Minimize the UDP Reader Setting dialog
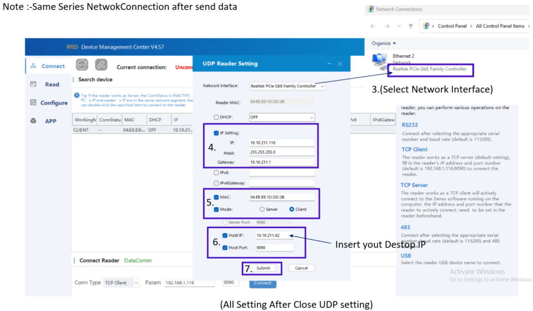This screenshot has width=533, height=311. (329, 63)
